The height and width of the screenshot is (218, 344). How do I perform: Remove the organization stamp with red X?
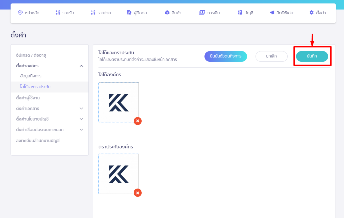tap(138, 193)
